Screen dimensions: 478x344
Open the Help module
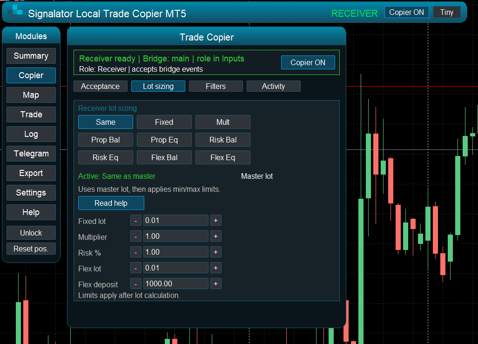tap(31, 212)
